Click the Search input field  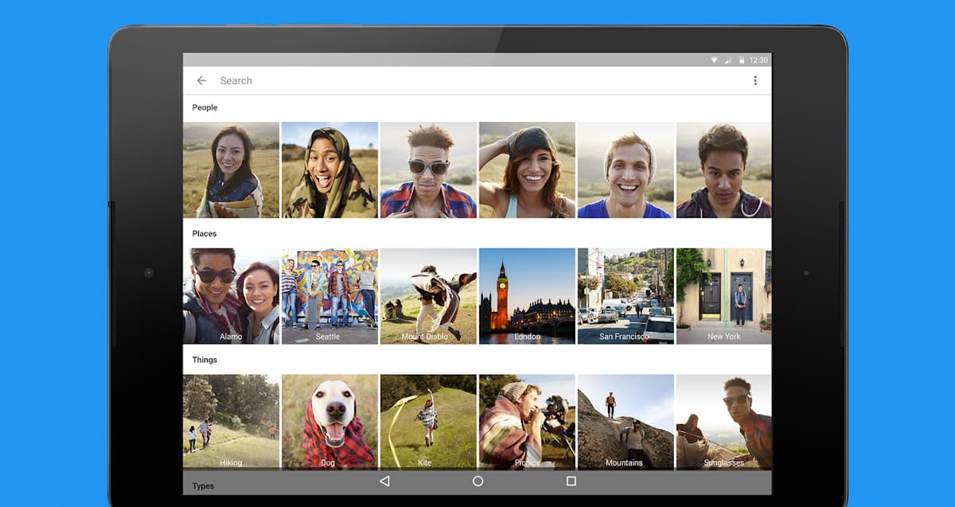477,80
